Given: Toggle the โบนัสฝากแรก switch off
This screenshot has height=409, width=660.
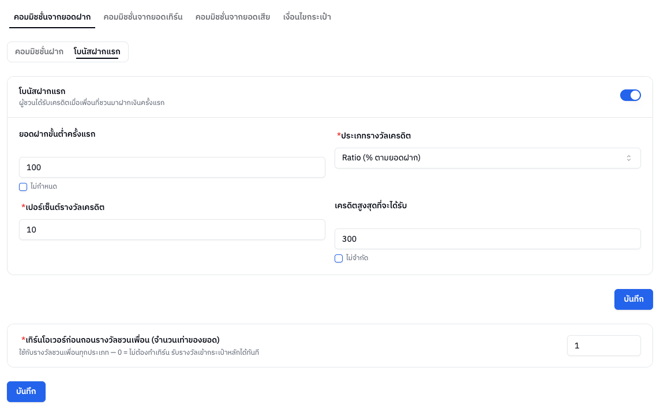Looking at the screenshot, I should pyautogui.click(x=630, y=96).
